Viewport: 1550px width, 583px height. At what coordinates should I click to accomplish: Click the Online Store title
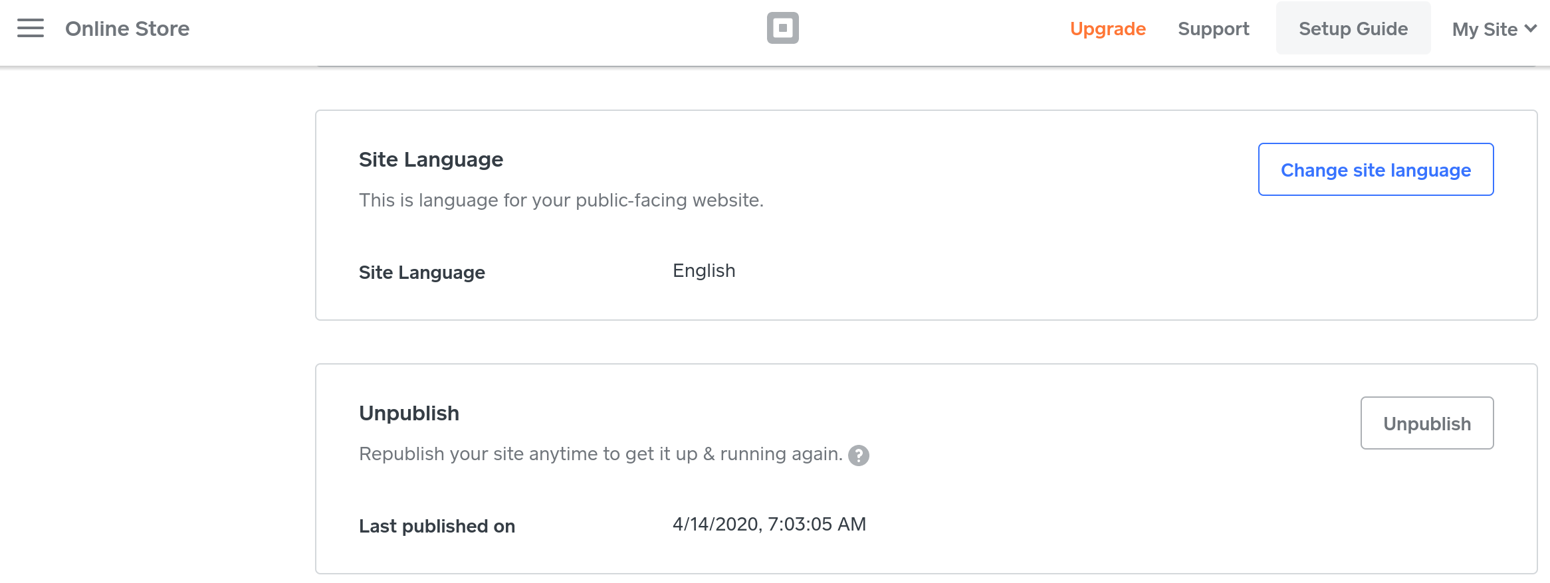[127, 29]
